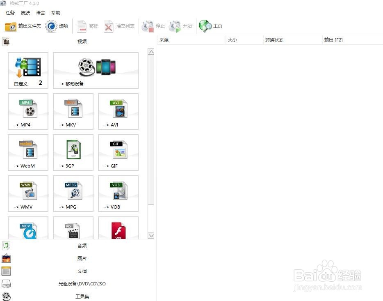Click the 开始 start button

pyautogui.click(x=180, y=26)
